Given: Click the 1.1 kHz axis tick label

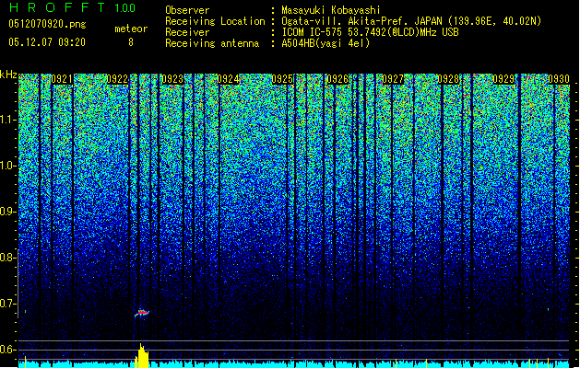Looking at the screenshot, I should [8, 120].
